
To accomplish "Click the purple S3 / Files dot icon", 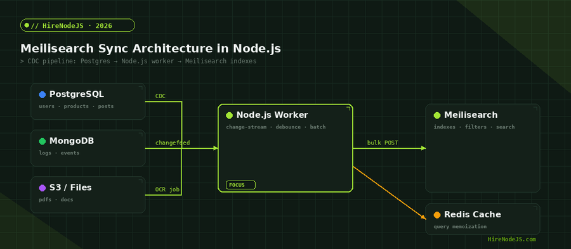I will point(43,188).
